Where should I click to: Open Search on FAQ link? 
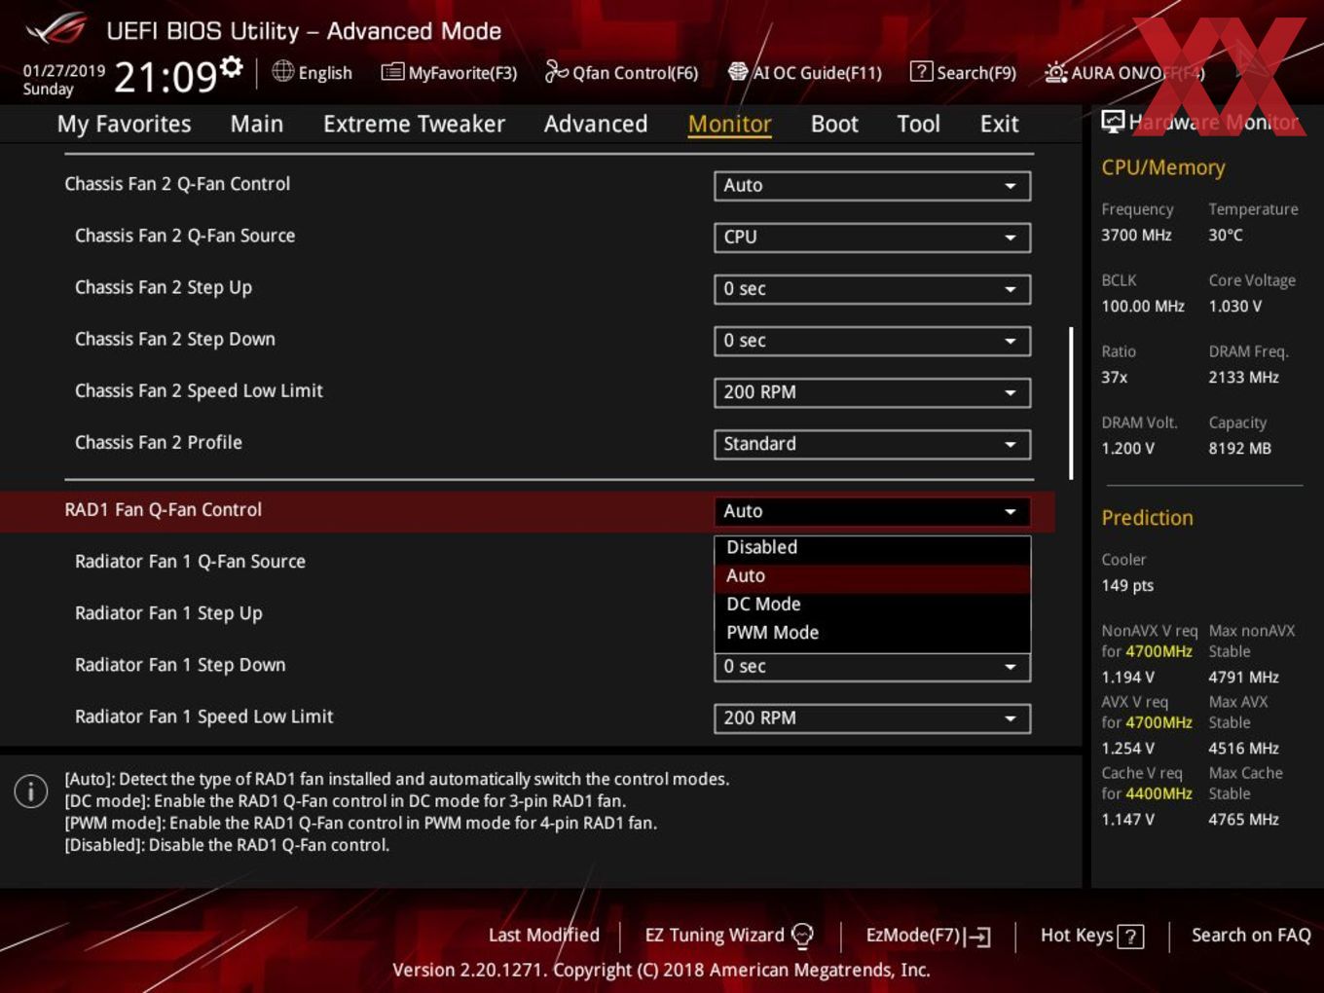pyautogui.click(x=1251, y=935)
